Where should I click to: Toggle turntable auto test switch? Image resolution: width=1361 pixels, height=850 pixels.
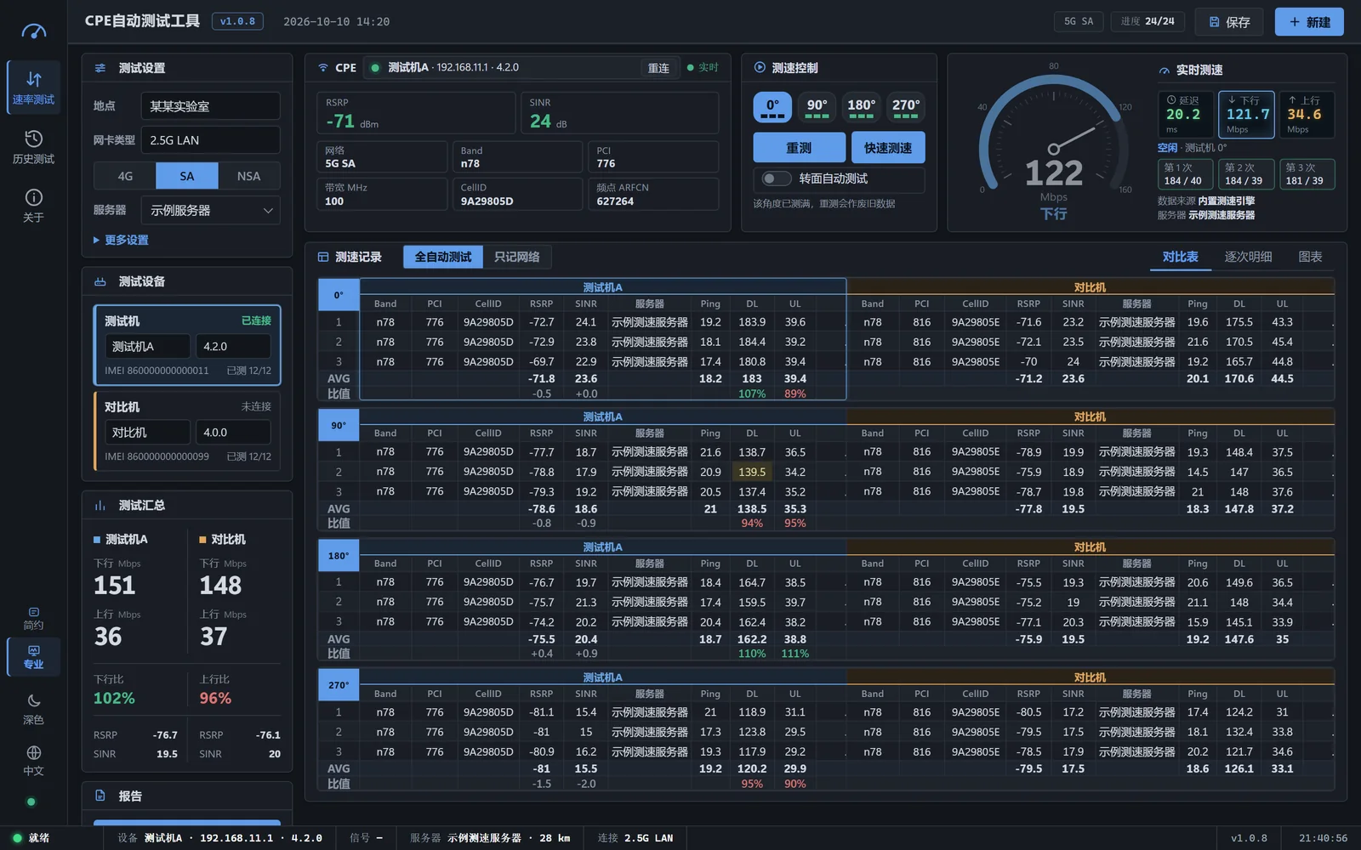point(776,178)
